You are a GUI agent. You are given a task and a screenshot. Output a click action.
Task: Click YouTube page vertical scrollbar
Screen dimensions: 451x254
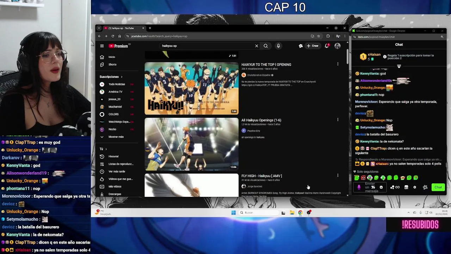click(x=348, y=57)
